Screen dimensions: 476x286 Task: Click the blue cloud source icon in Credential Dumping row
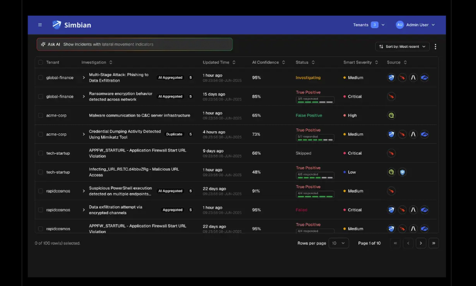pos(424,134)
